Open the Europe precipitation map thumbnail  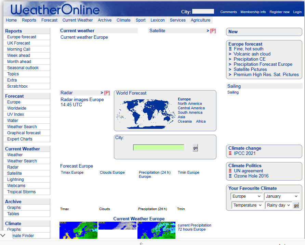(x=156, y=230)
